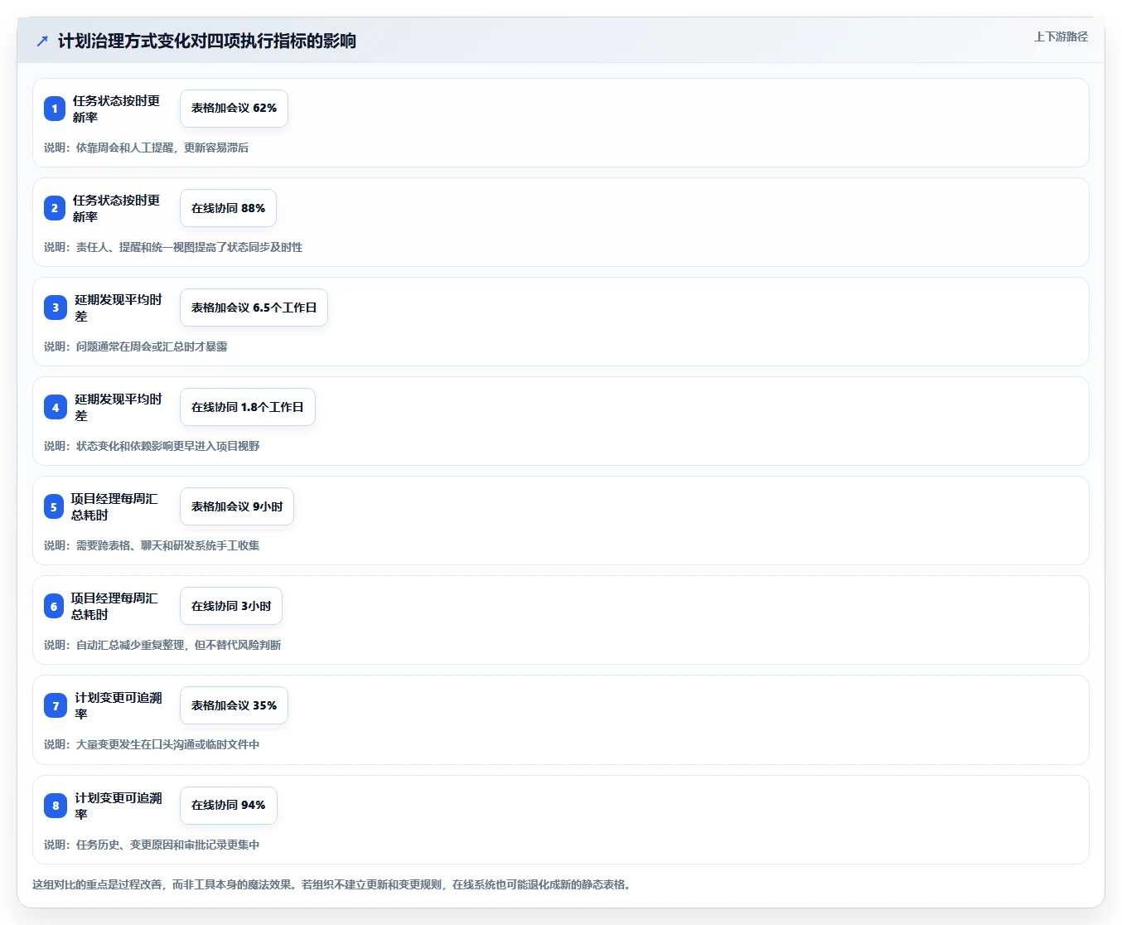This screenshot has height=925, width=1122.
Task: Select step badge number 6
Action: pyautogui.click(x=54, y=606)
